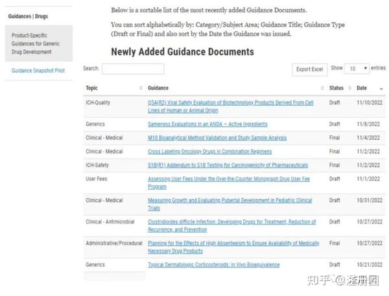Open Sameness Evaluations in an ANDA link
Image resolution: width=389 pixels, height=296 pixels.
(207, 124)
